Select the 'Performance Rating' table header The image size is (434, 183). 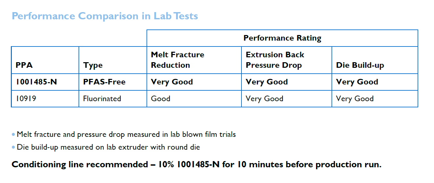coord(282,38)
